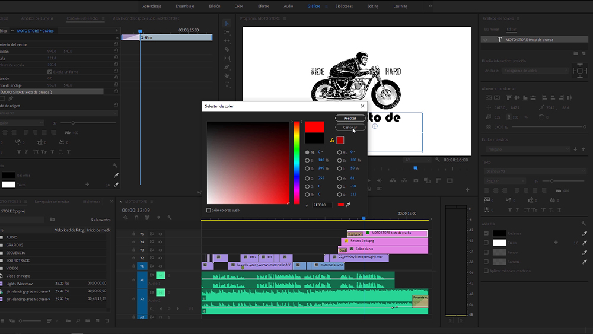Open the Aspecto wrench settings icon
Viewport: 593px width, 334px height.
(x=584, y=224)
